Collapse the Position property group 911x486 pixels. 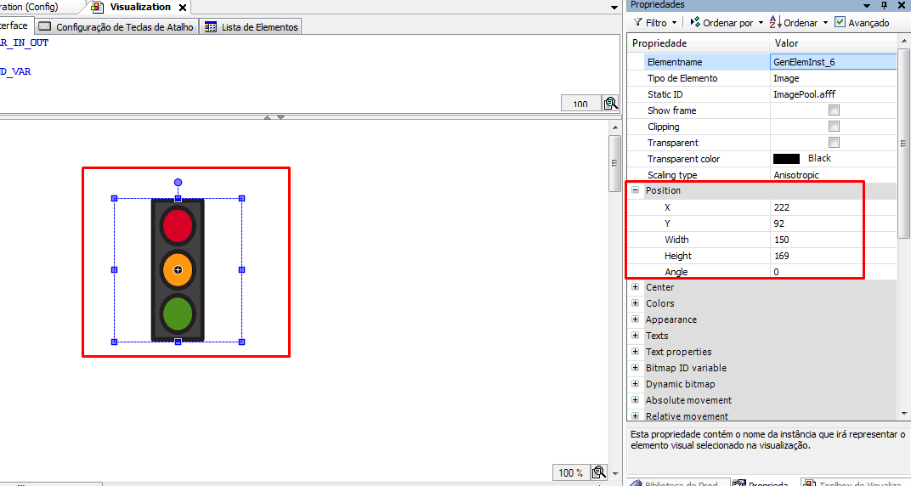pyautogui.click(x=635, y=191)
